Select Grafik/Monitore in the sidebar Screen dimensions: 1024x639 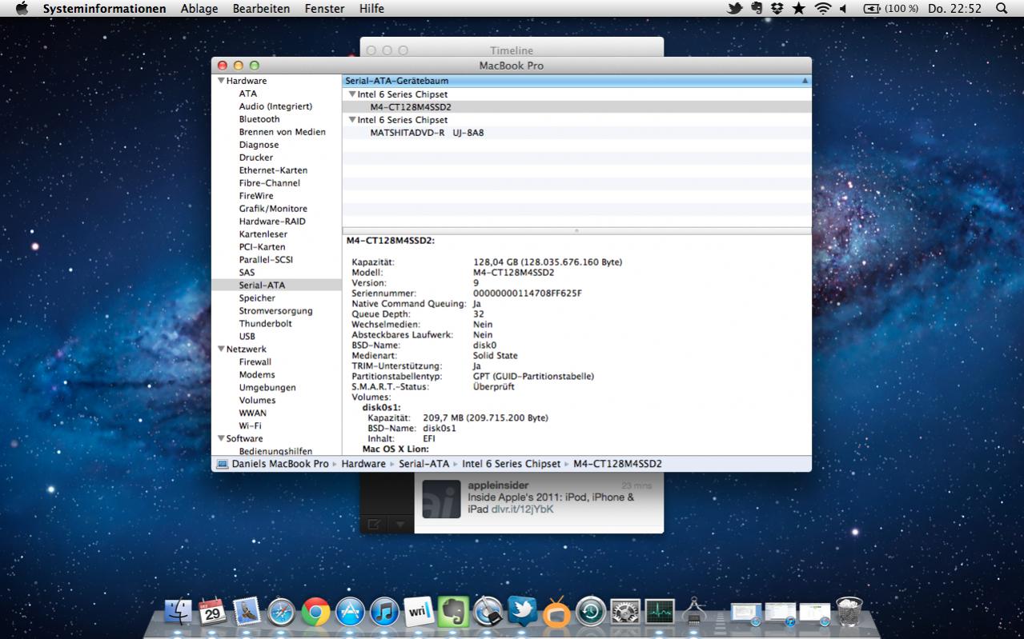point(273,209)
